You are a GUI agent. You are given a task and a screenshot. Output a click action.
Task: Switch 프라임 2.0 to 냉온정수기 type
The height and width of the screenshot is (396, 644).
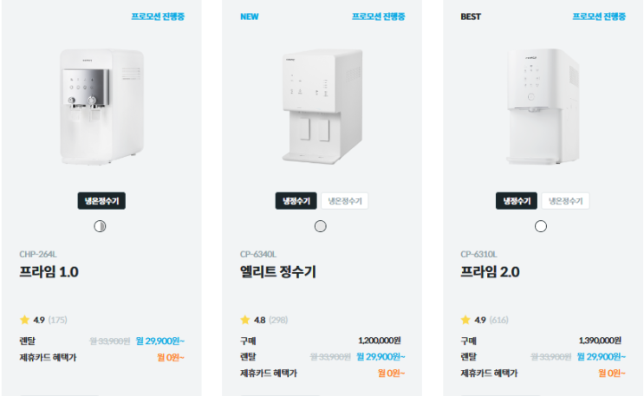tap(565, 201)
